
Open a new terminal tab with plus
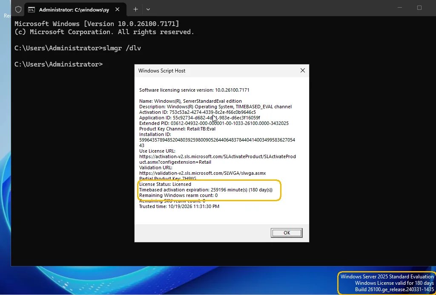pos(135,9)
